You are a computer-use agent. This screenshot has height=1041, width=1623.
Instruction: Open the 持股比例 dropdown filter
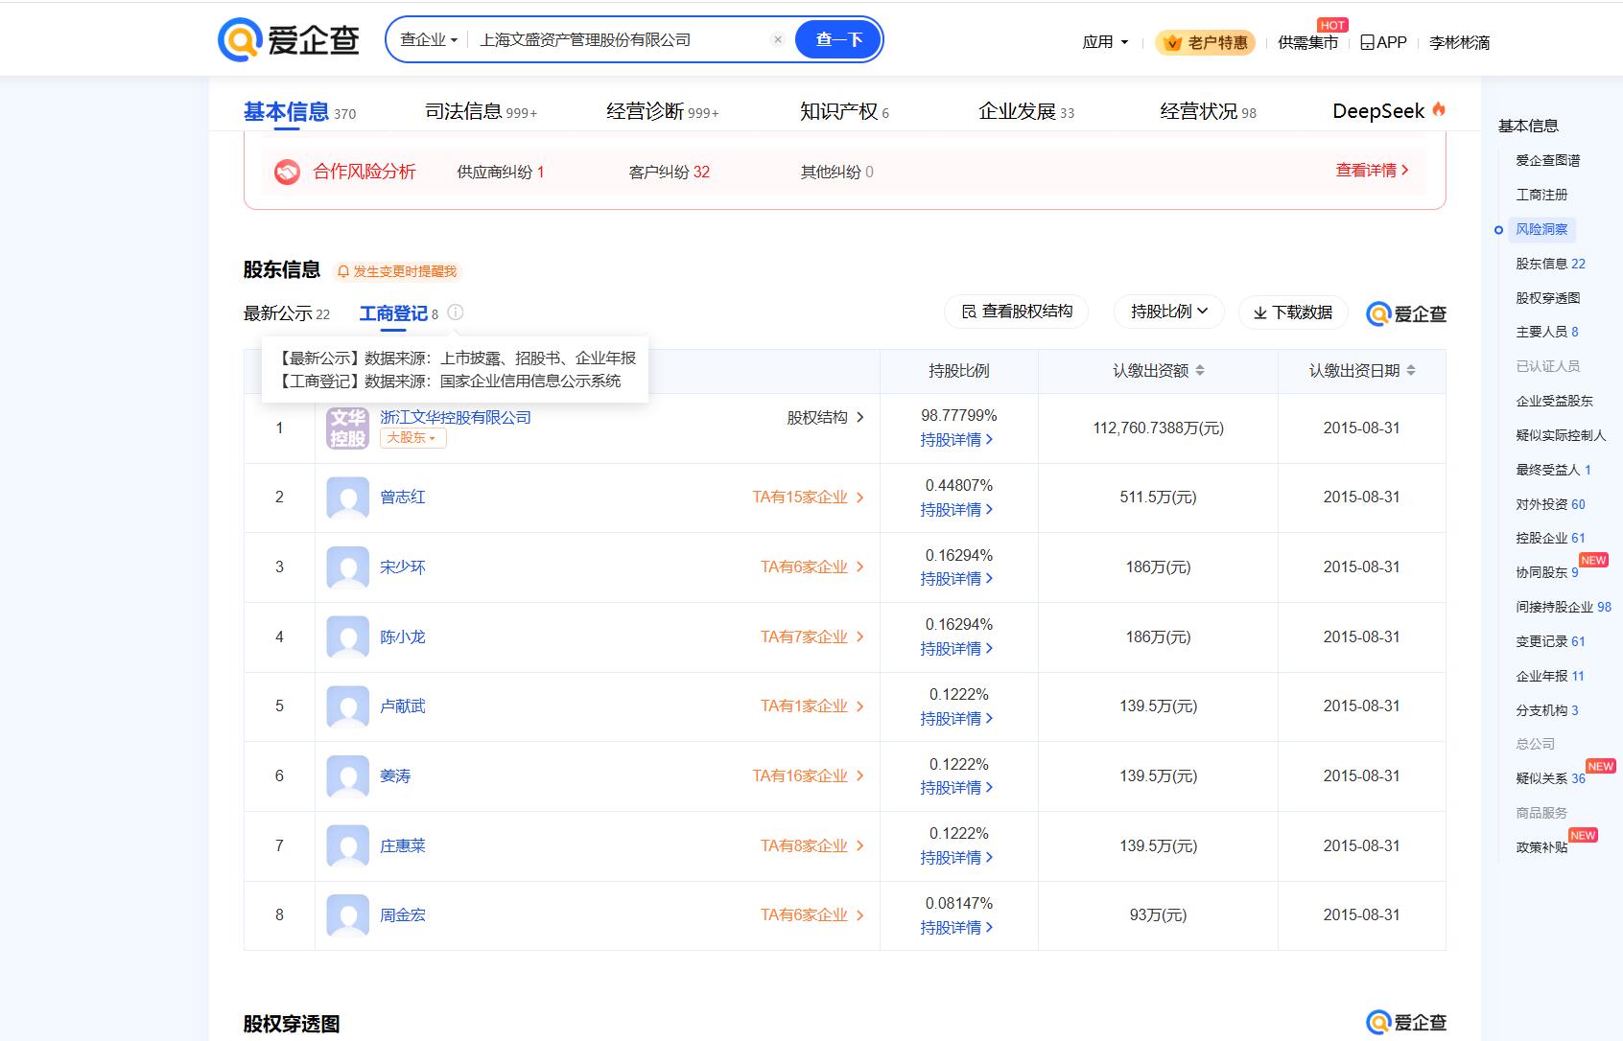pos(1168,312)
